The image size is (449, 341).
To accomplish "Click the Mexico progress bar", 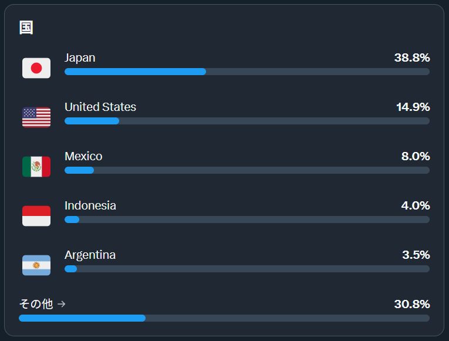I will [247, 170].
